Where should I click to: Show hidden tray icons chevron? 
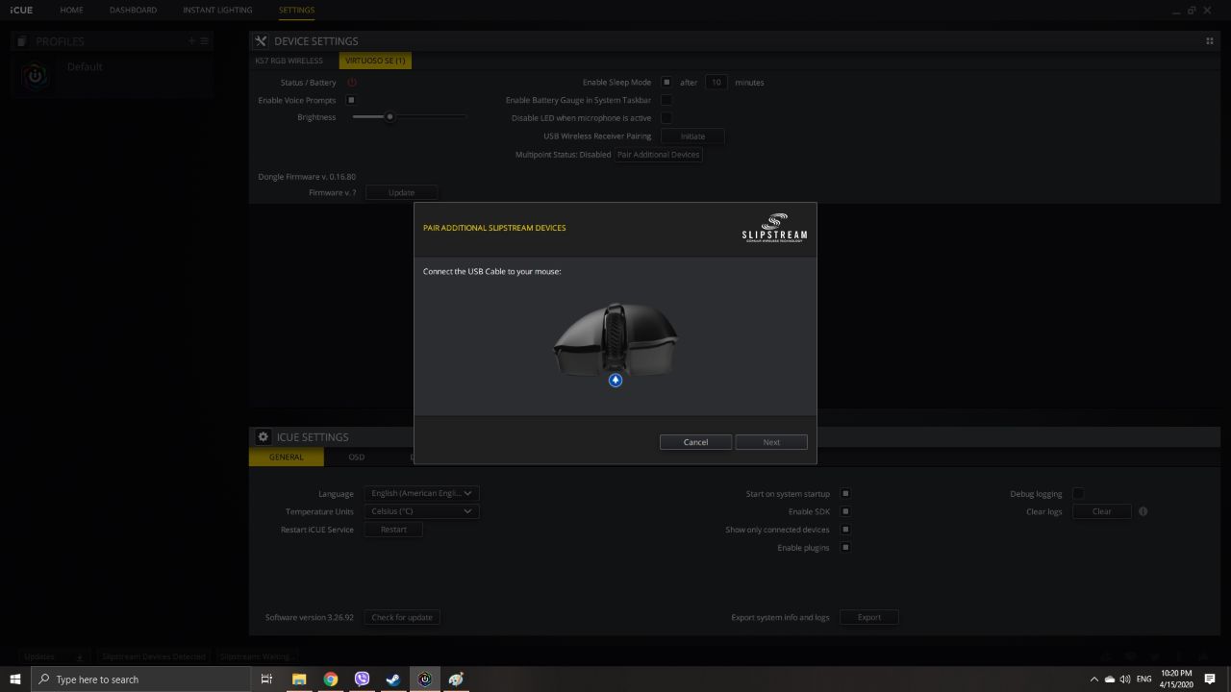(1093, 680)
